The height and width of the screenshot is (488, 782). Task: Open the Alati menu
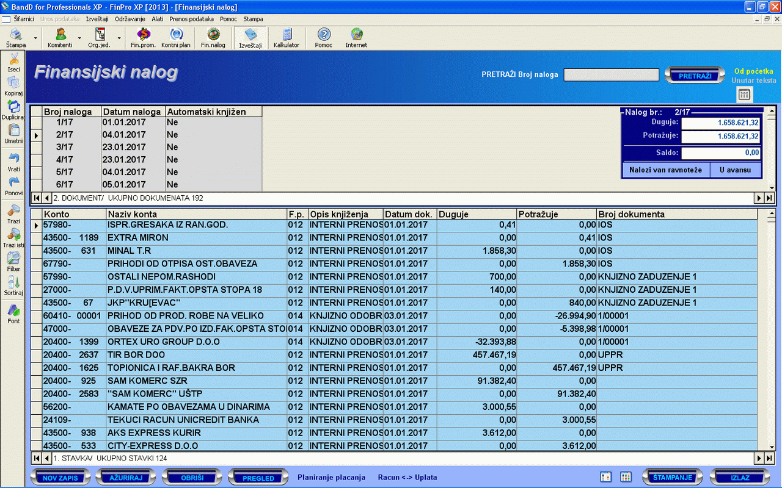pyautogui.click(x=158, y=19)
